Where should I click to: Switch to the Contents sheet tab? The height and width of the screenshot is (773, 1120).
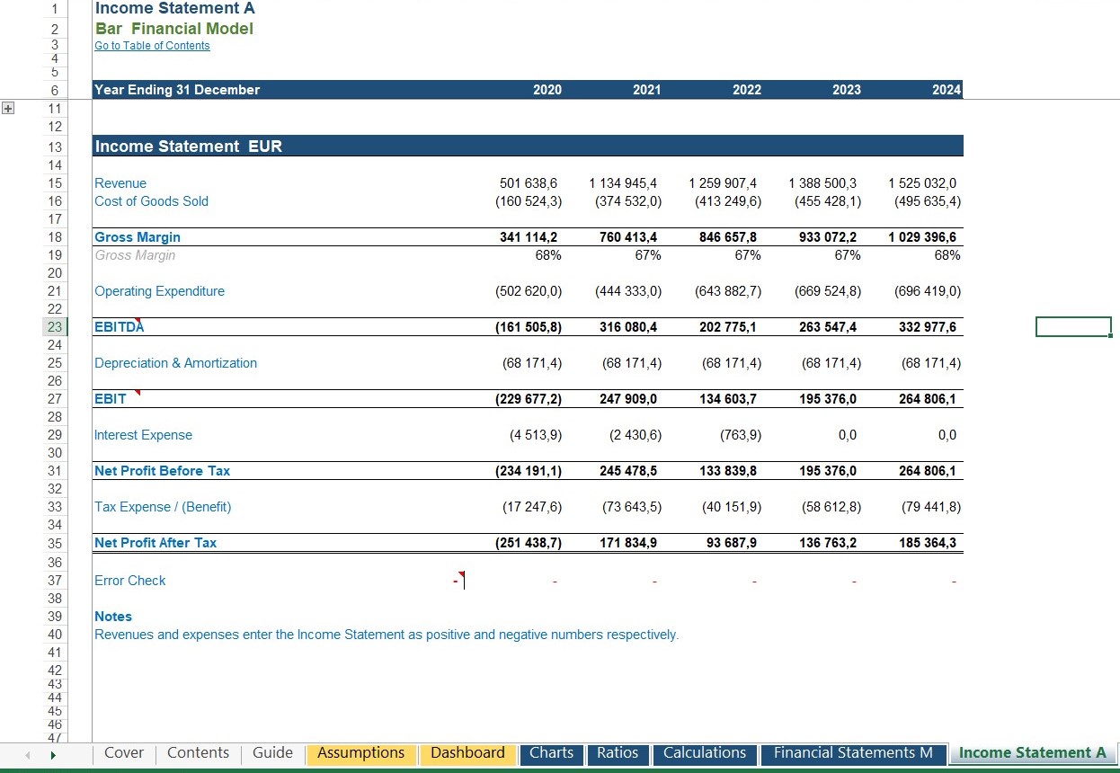(x=198, y=753)
